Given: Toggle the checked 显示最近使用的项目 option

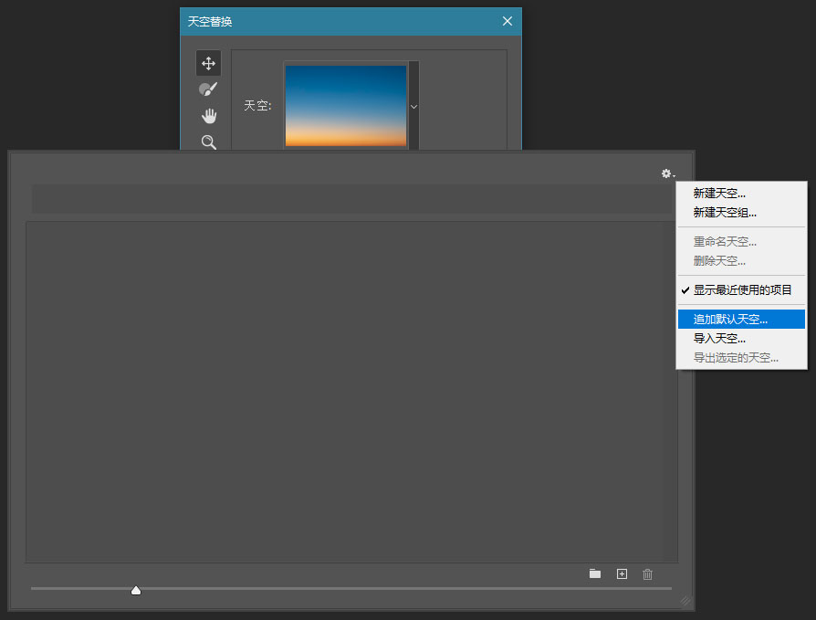Looking at the screenshot, I should pos(741,290).
